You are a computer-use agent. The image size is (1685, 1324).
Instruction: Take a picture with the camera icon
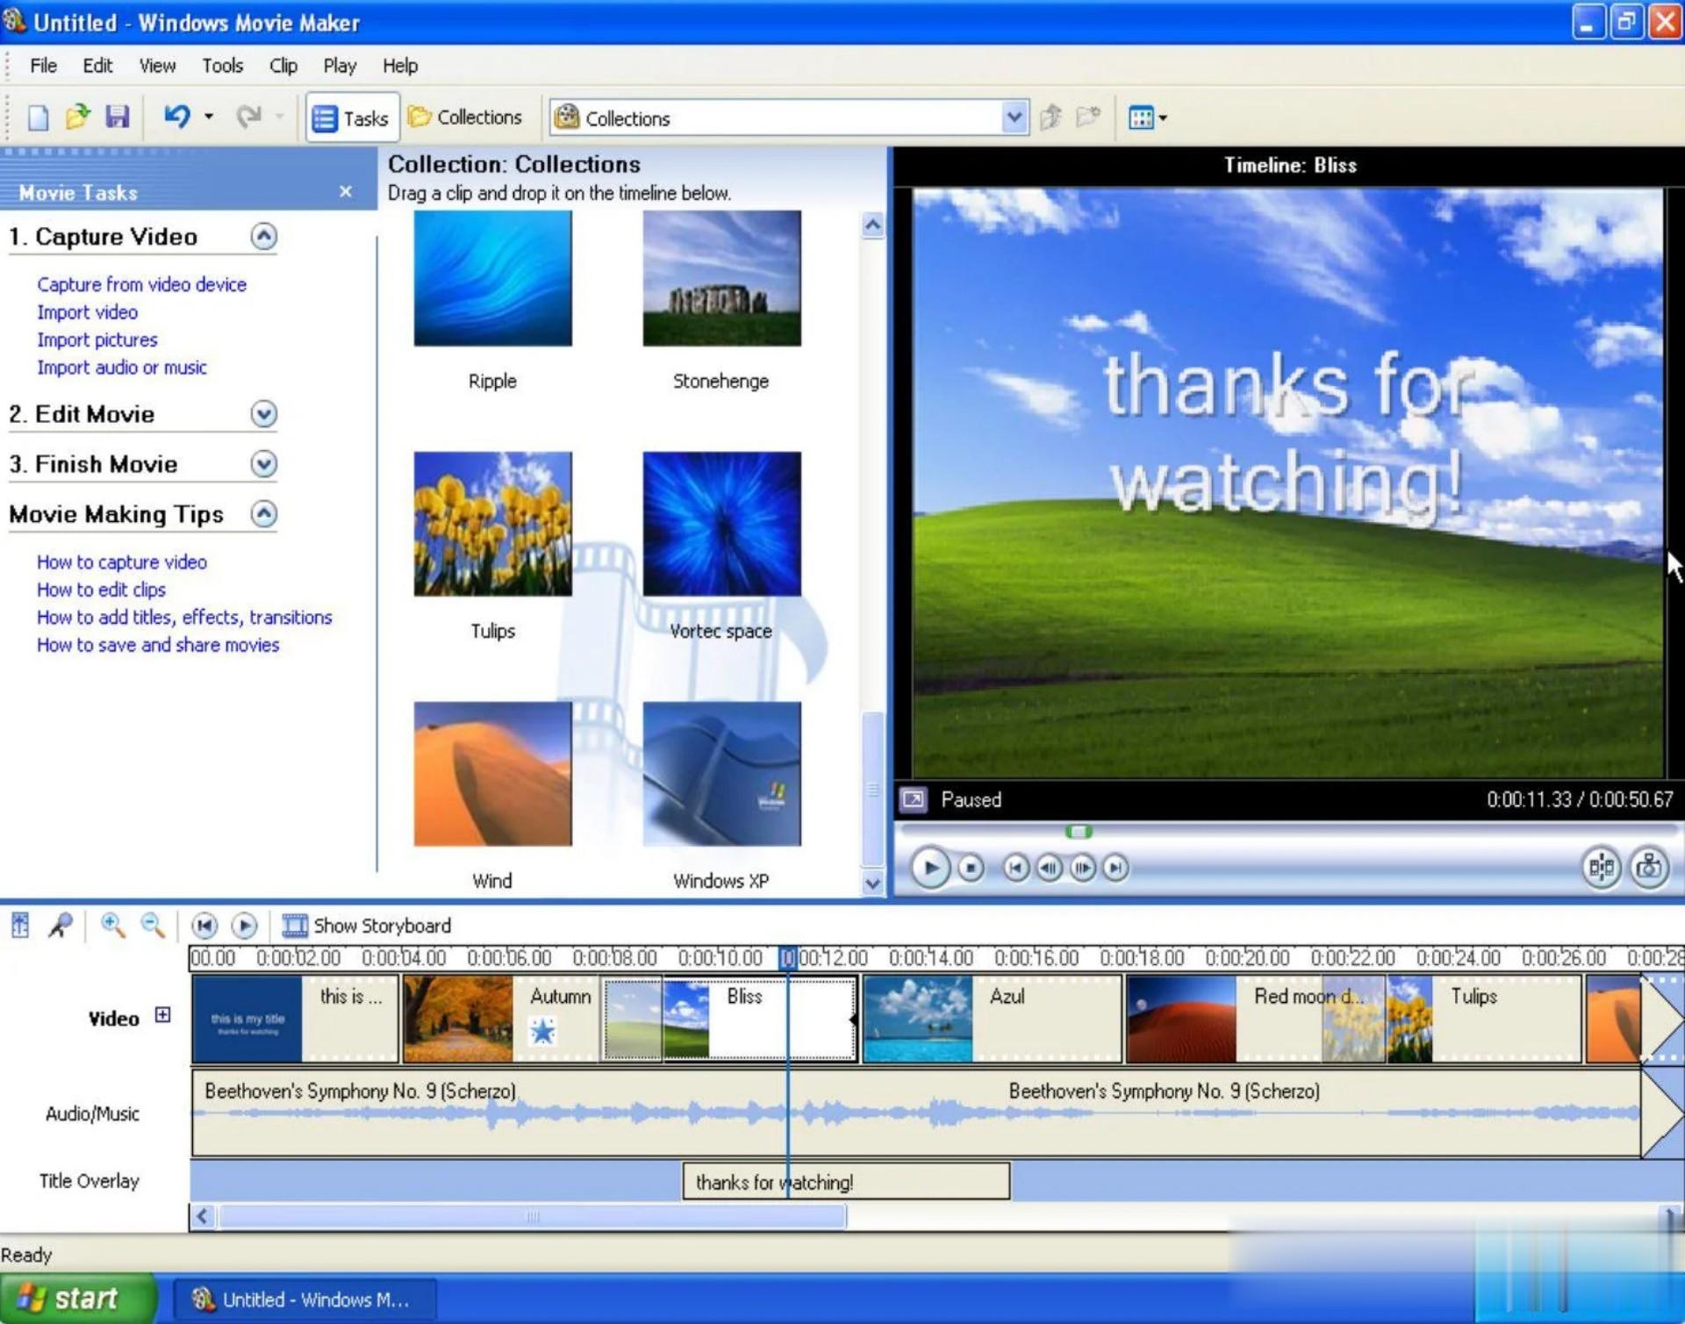pos(1649,868)
